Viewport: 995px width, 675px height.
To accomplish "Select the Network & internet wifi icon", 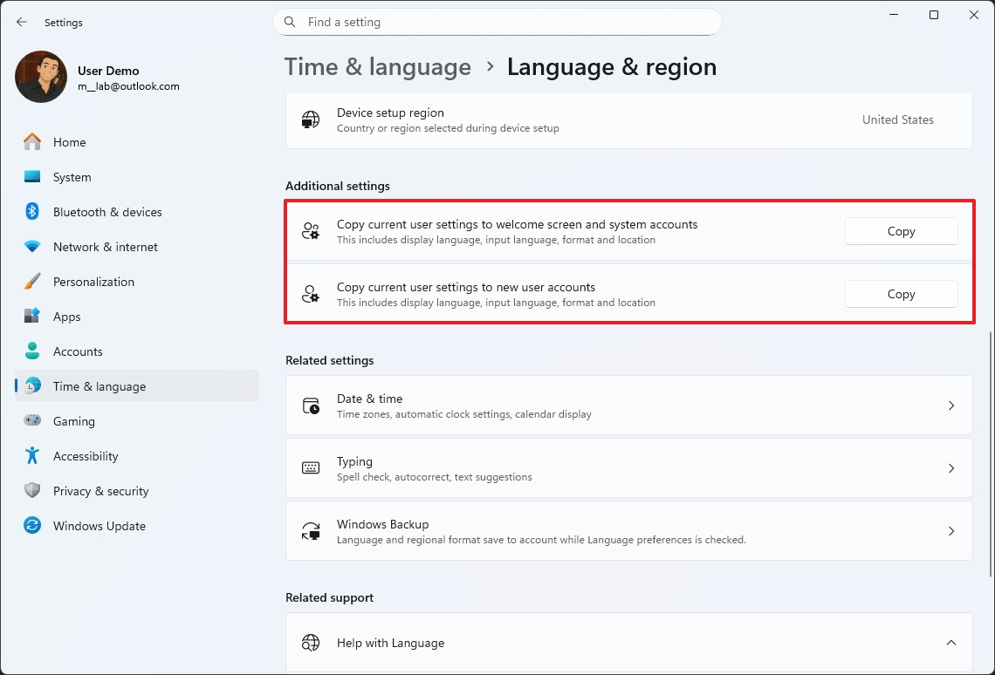I will (32, 247).
